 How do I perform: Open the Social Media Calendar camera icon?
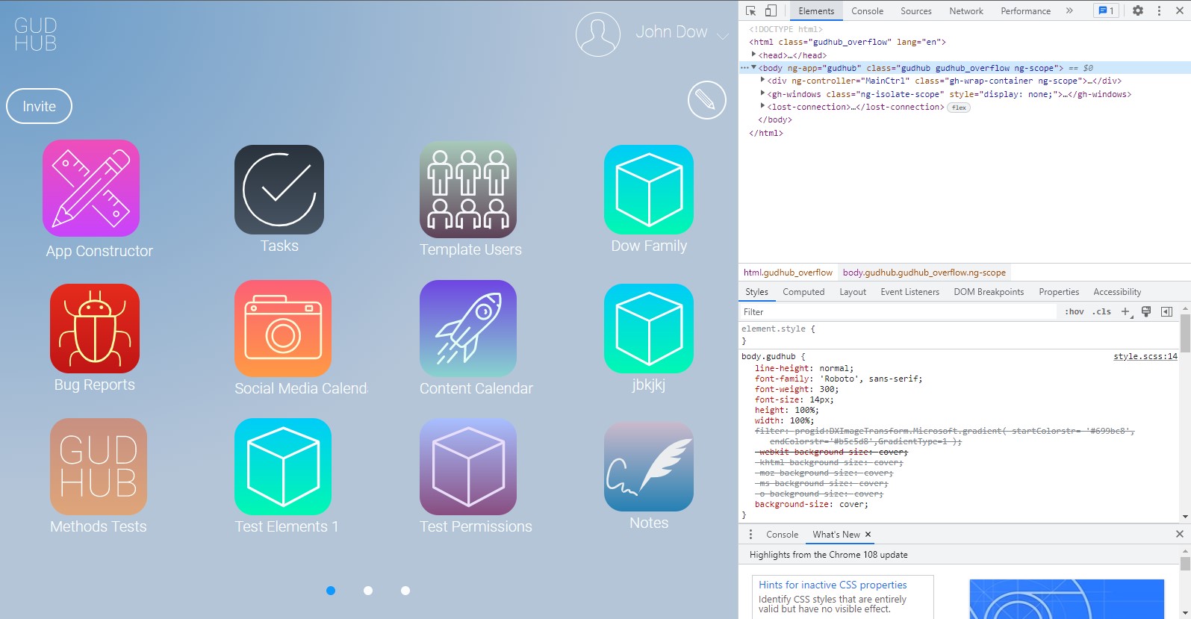283,329
